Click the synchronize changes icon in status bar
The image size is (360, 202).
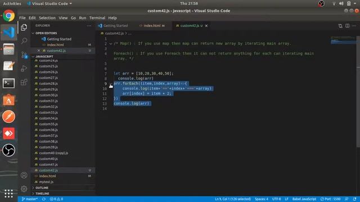pyautogui.click(x=44, y=199)
